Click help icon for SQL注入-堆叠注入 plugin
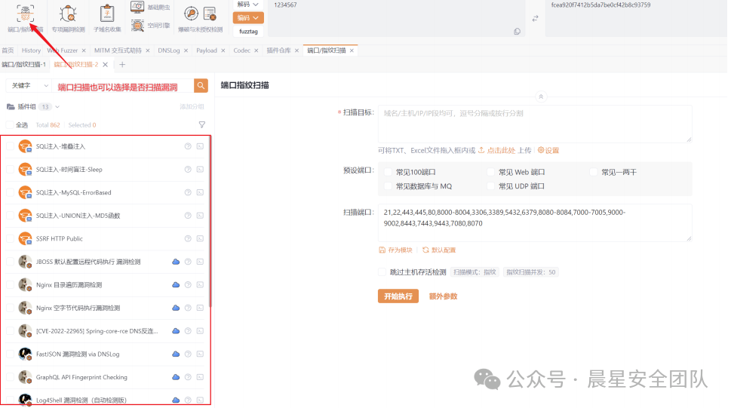 pyautogui.click(x=188, y=146)
